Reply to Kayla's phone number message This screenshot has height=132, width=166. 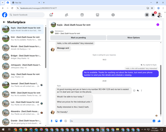[138, 90]
